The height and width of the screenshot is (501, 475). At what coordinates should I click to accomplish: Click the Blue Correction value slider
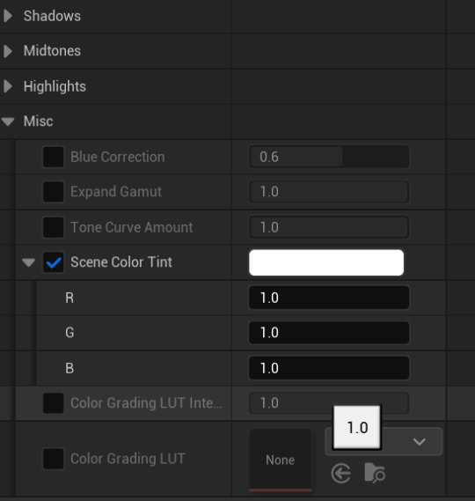329,157
